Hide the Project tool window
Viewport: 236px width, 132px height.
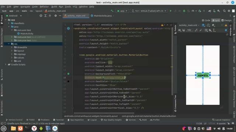pyautogui.click(x=60, y=16)
